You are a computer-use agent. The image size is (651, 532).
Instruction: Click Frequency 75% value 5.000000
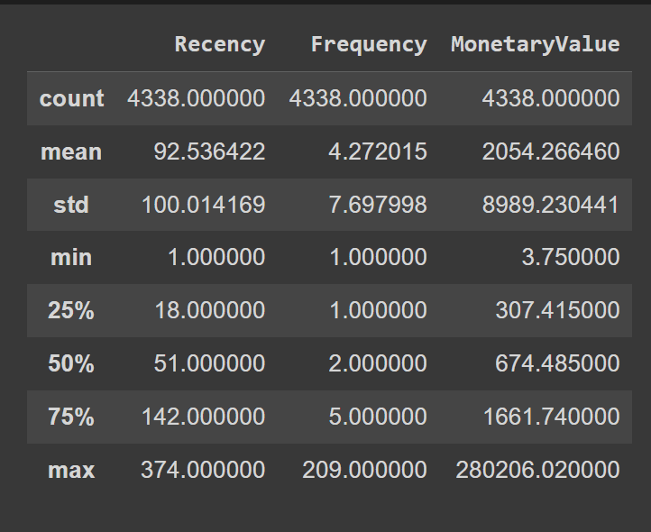point(378,417)
